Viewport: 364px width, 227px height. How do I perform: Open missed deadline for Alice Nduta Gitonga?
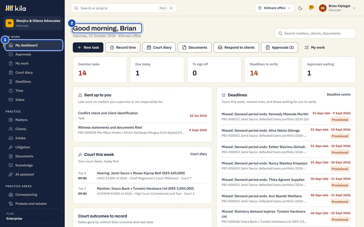[286, 133]
